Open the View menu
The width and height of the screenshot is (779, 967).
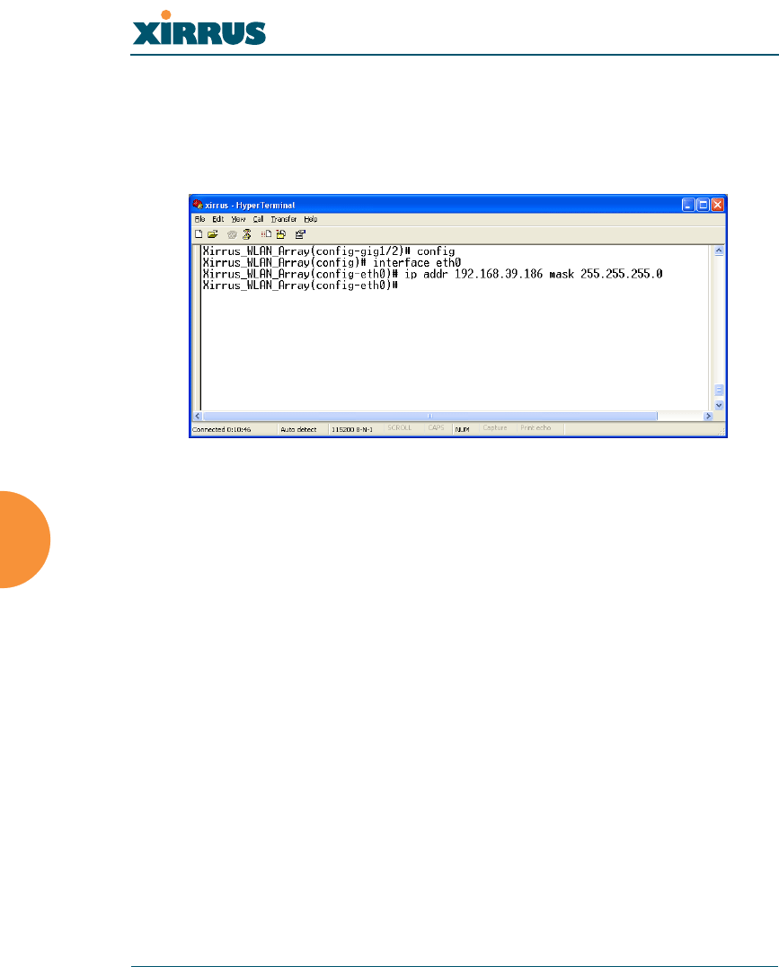pos(238,219)
